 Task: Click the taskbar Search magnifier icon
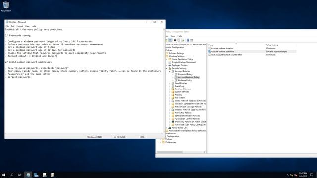12,175
